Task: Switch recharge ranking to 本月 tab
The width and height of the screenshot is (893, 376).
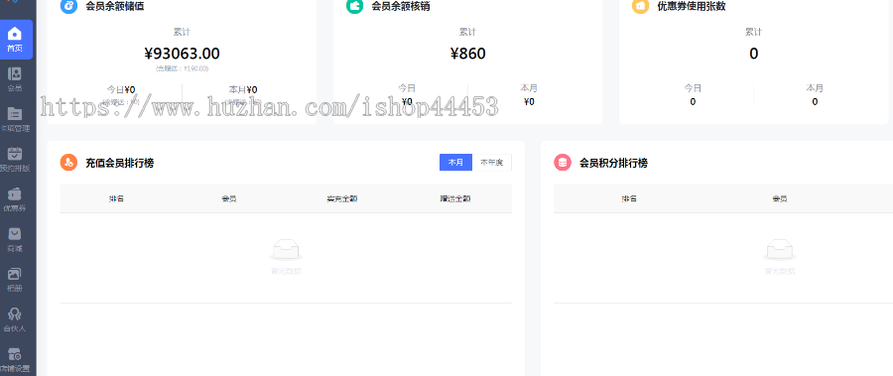Action: pos(455,163)
